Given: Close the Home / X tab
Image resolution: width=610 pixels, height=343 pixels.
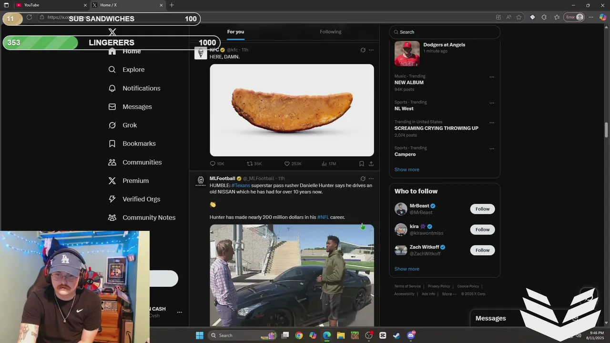Looking at the screenshot, I should coord(161,5).
